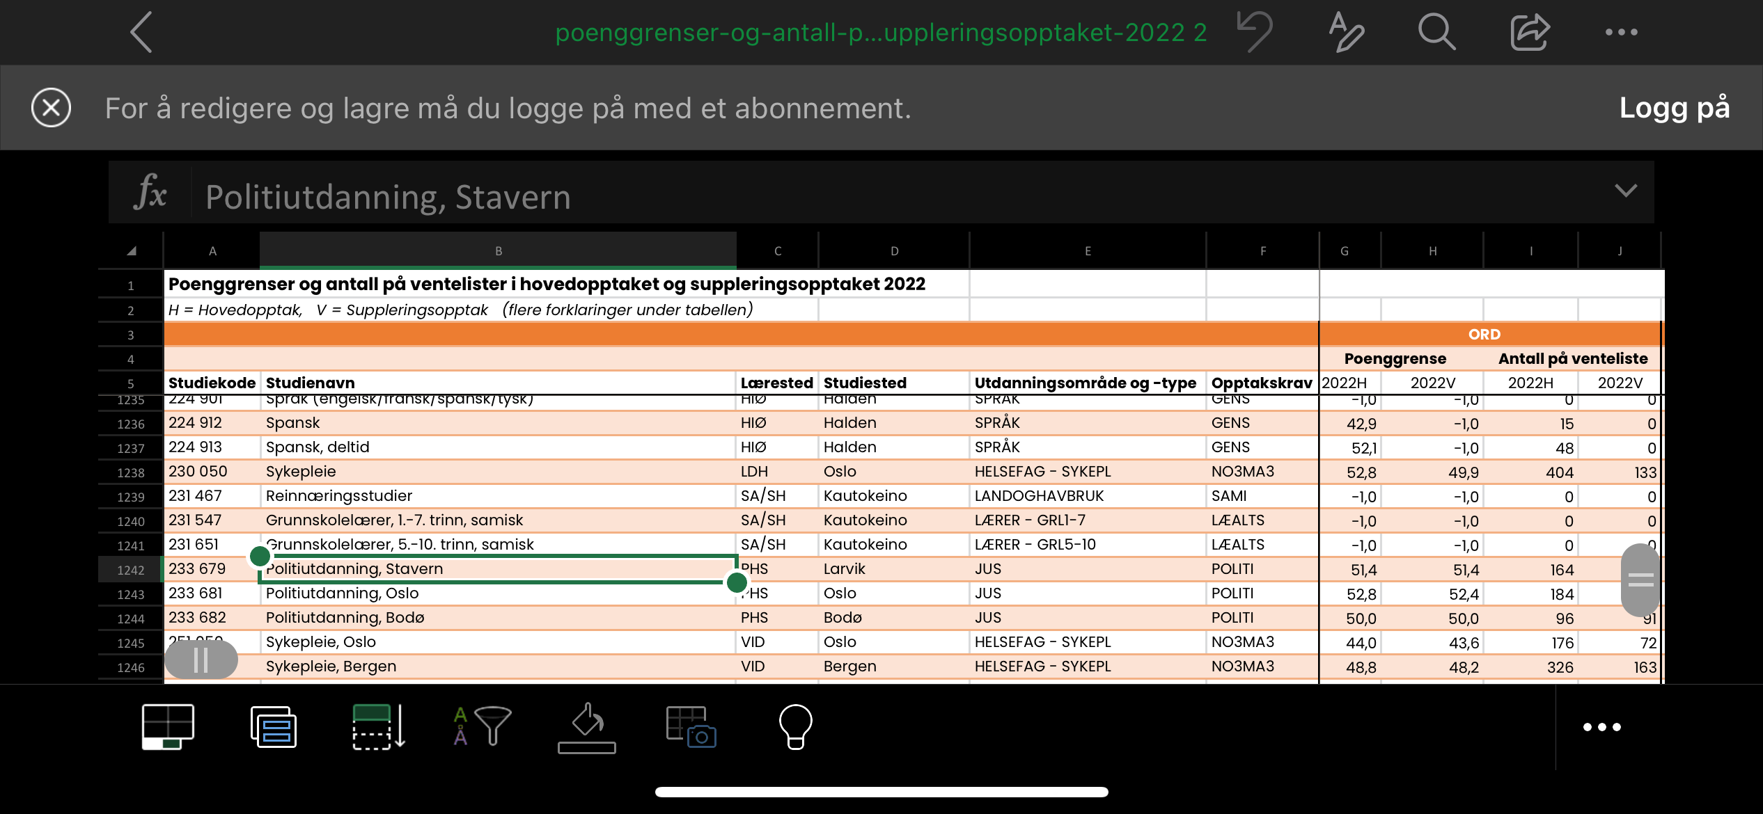Select value 326 in row 1246
Image resolution: width=1763 pixels, height=814 pixels.
1530,667
